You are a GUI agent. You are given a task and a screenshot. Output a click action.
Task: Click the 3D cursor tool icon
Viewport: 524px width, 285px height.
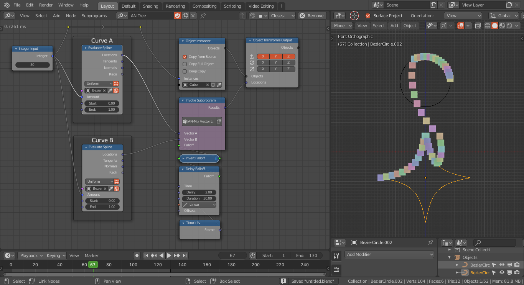[354, 16]
